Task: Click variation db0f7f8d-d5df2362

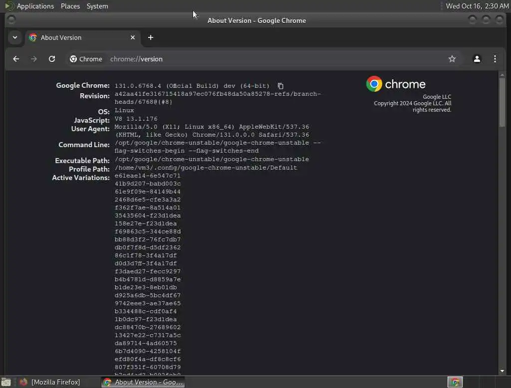Action: [147, 247]
